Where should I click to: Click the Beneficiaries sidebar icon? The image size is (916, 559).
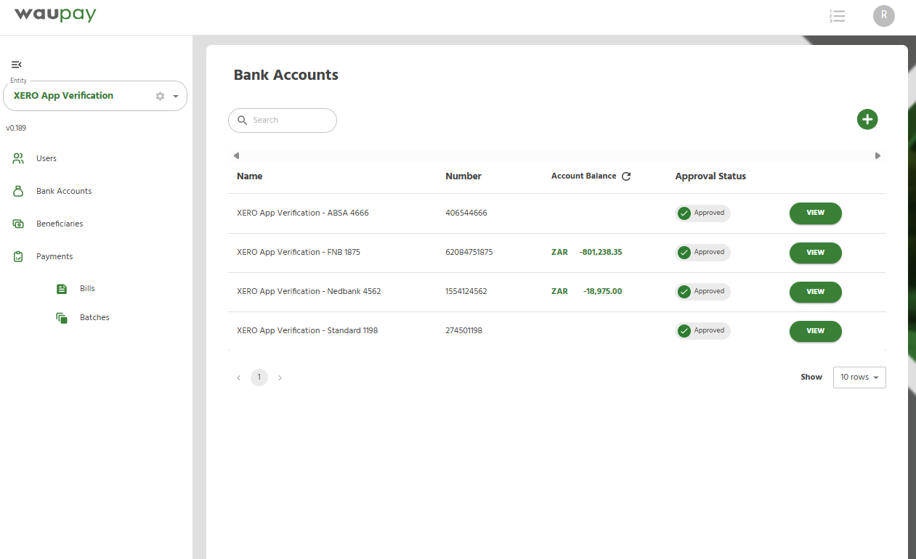tap(19, 224)
